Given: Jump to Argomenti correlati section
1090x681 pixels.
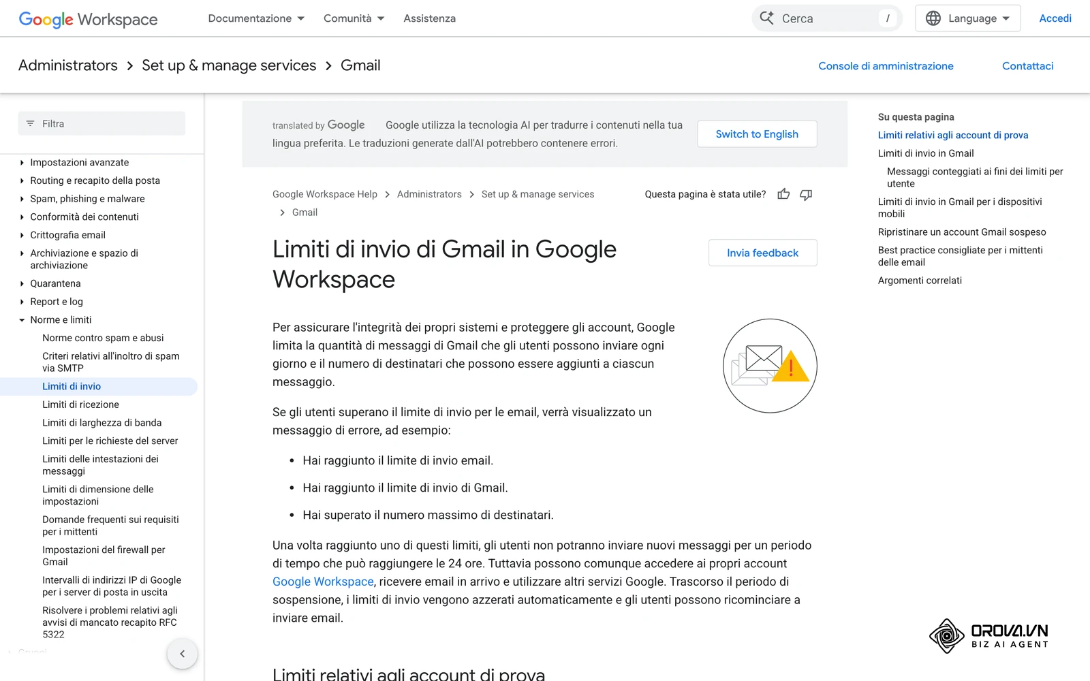Looking at the screenshot, I should [920, 281].
